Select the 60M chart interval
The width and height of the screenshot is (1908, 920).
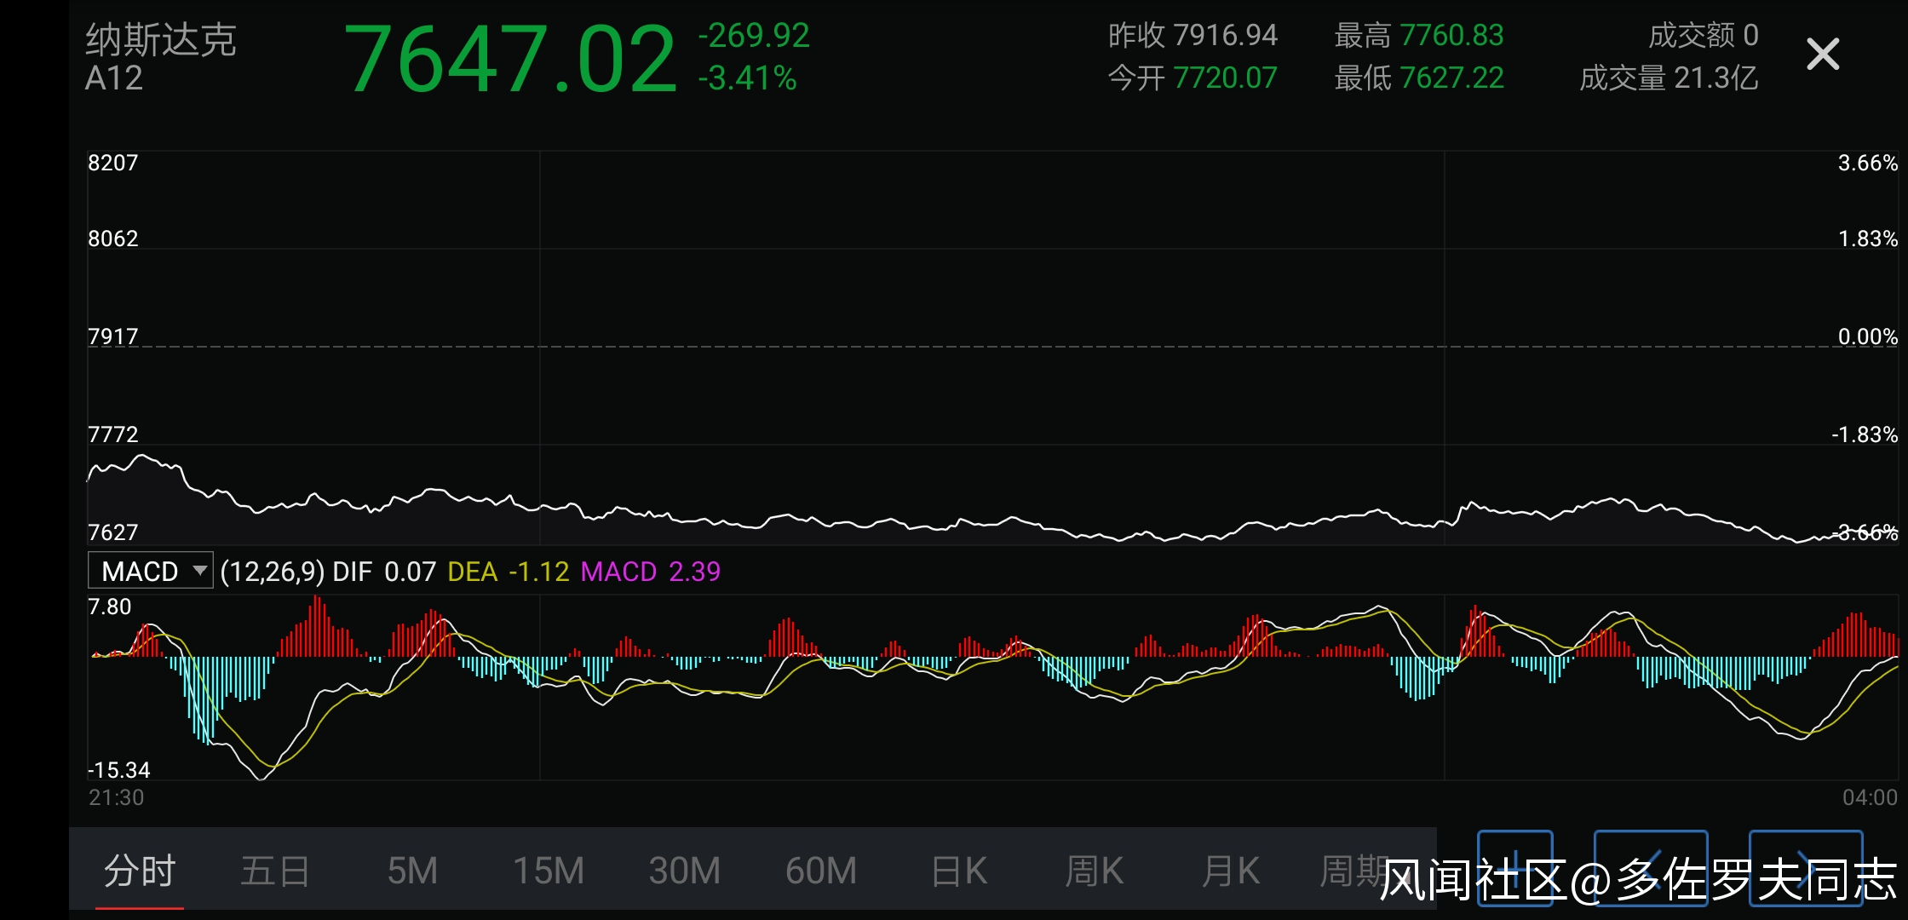tap(821, 871)
